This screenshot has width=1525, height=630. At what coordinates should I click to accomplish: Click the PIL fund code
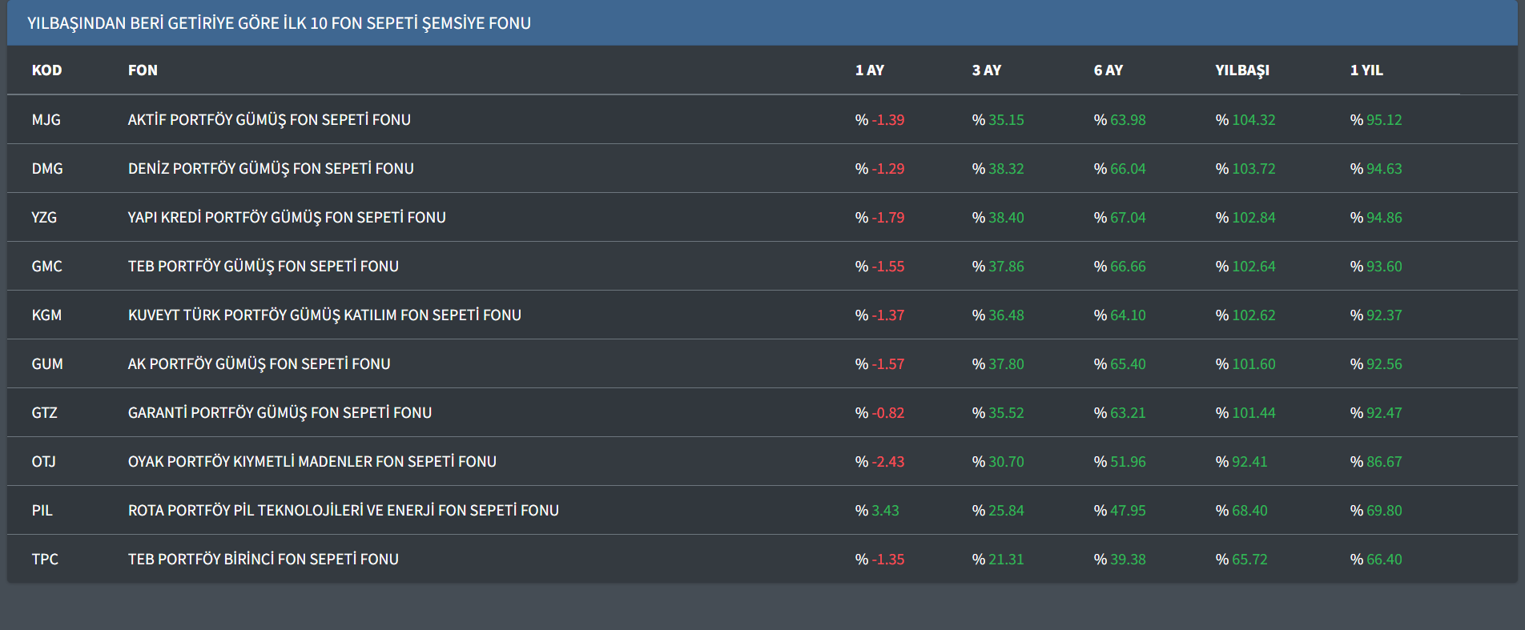(x=42, y=511)
